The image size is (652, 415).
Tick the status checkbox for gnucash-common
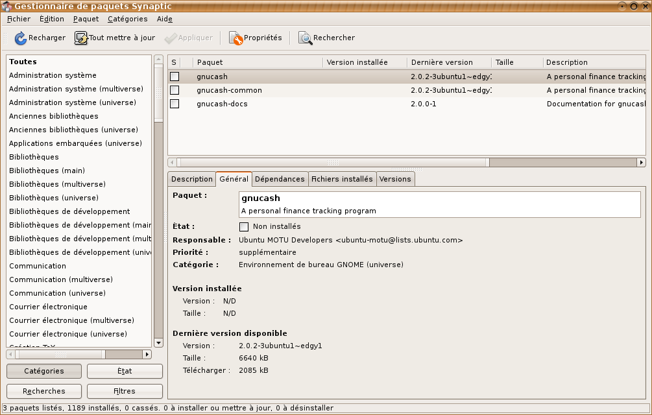(175, 90)
